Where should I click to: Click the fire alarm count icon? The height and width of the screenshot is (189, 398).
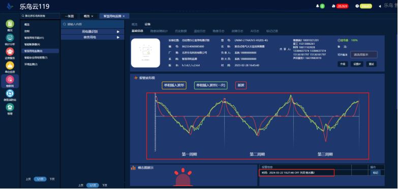(333, 6)
